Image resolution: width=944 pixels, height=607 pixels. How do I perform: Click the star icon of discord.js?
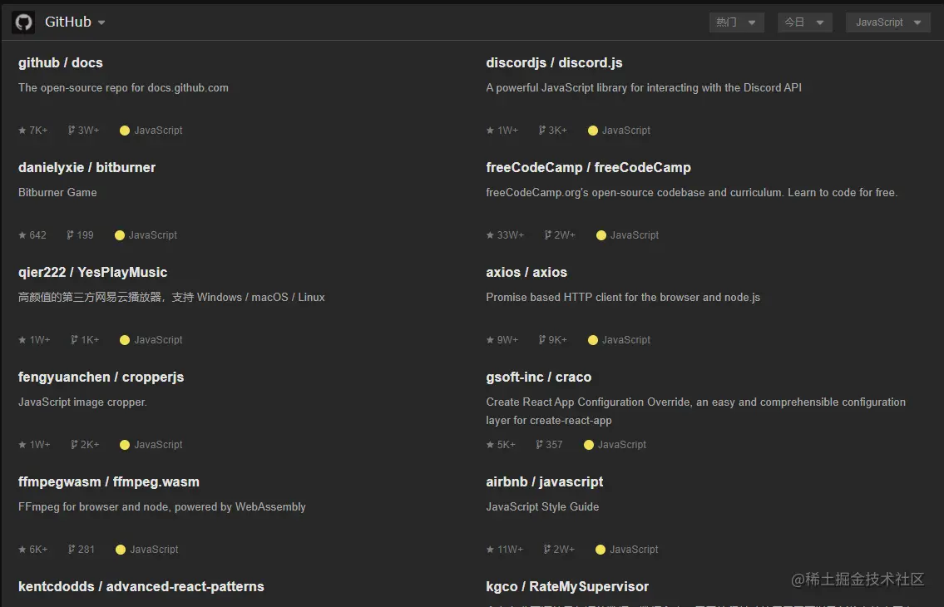point(490,130)
